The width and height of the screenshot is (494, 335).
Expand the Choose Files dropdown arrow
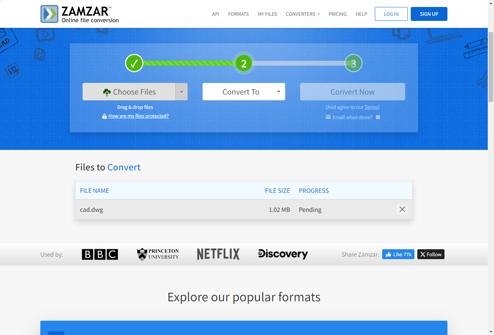tap(182, 92)
